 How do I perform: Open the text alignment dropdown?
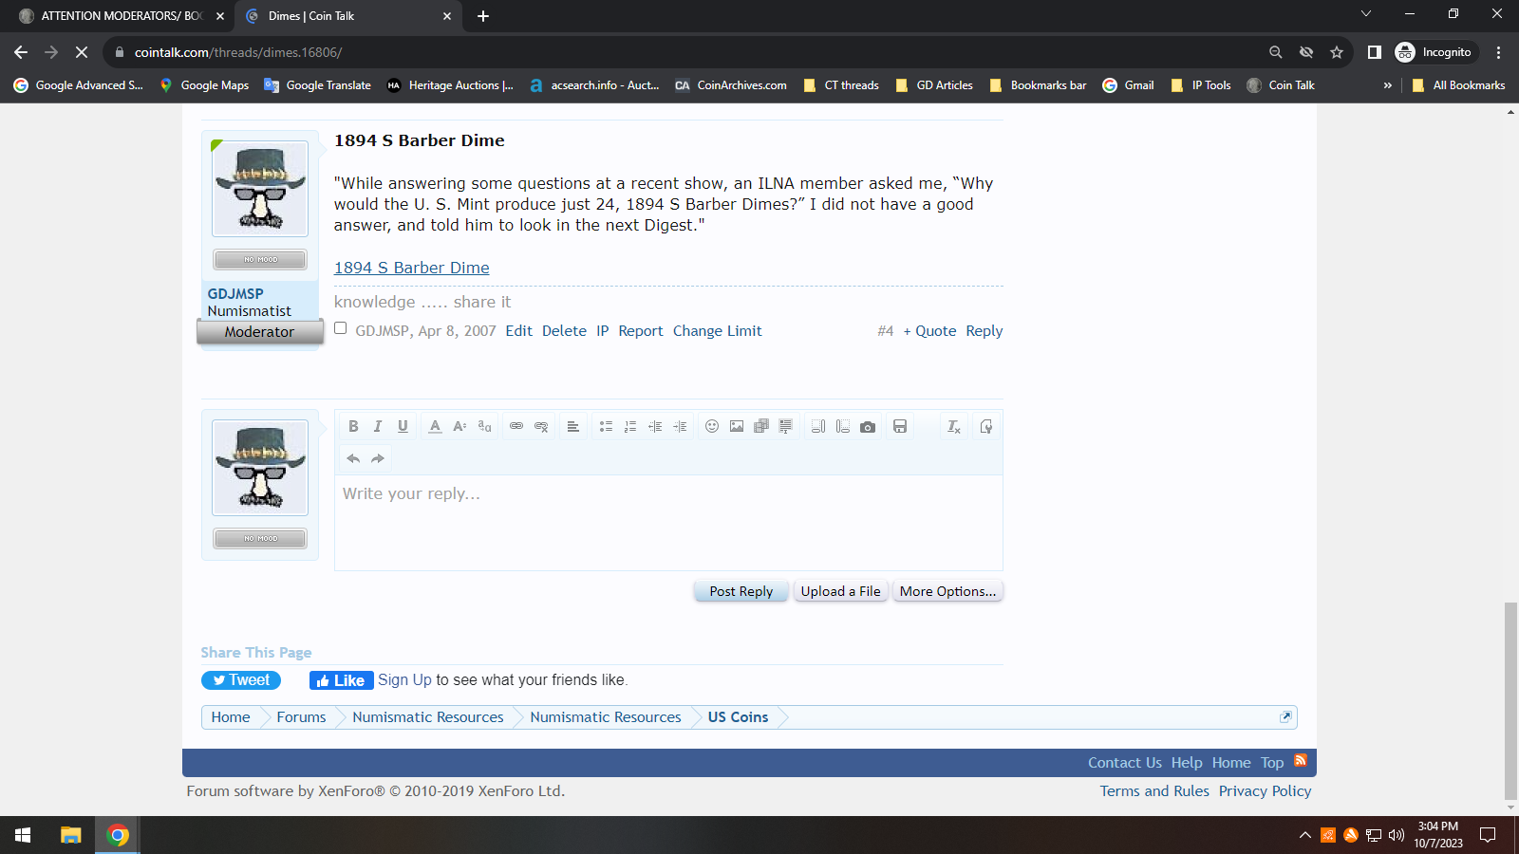click(573, 427)
